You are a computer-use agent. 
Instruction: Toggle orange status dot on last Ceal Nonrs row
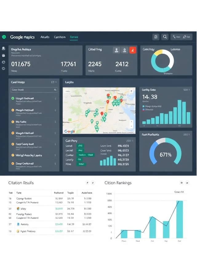13,163
